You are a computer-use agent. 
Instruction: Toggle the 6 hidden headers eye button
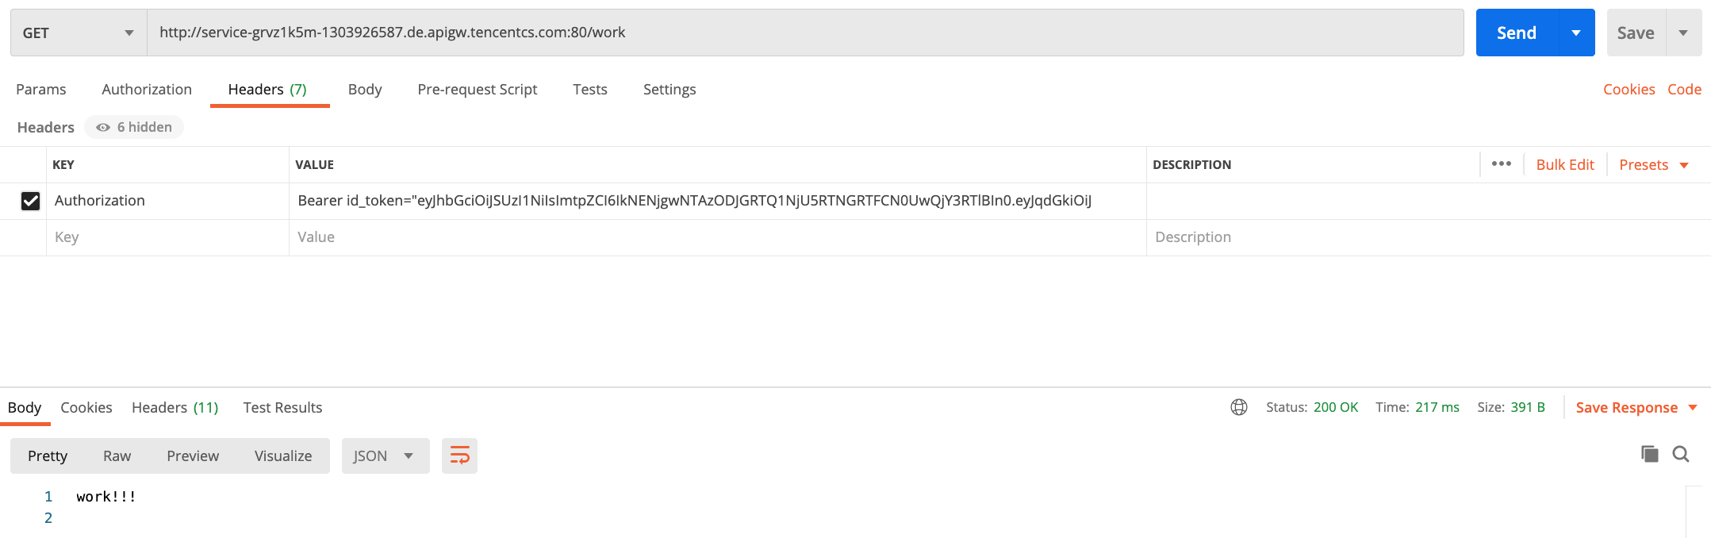point(134,127)
